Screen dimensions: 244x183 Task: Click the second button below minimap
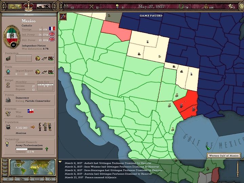22,179
